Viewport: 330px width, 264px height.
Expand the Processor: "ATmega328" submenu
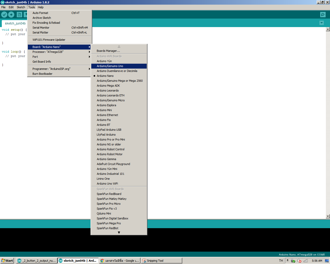pos(60,52)
